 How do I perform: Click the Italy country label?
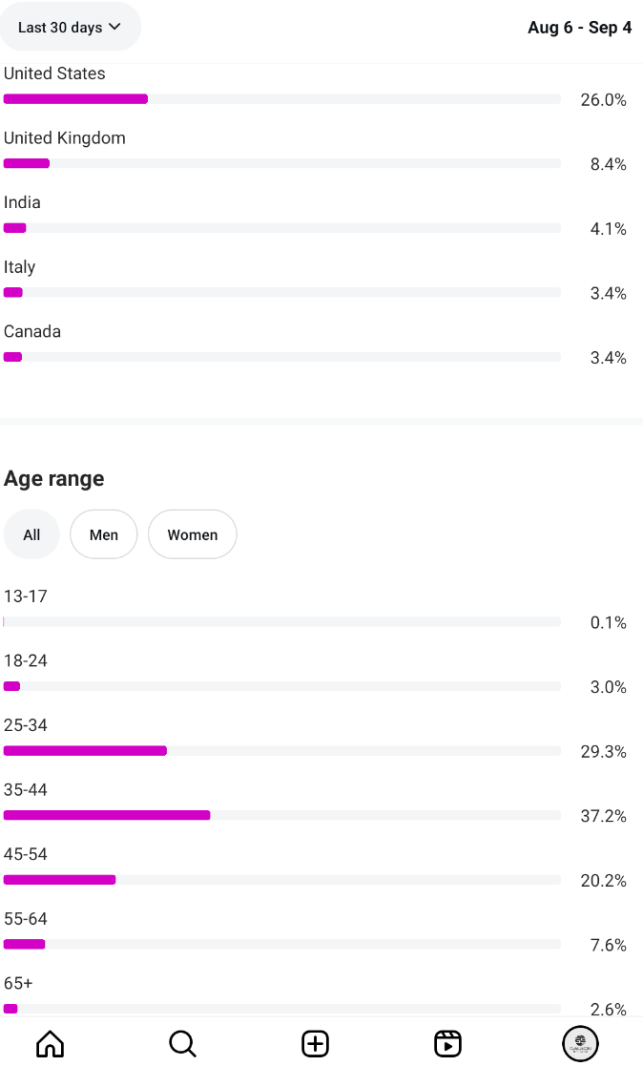click(x=19, y=267)
